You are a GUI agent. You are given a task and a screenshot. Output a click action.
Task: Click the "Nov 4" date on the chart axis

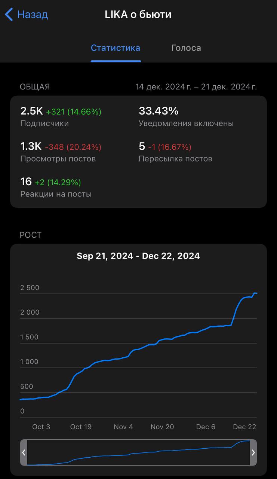tap(123, 427)
